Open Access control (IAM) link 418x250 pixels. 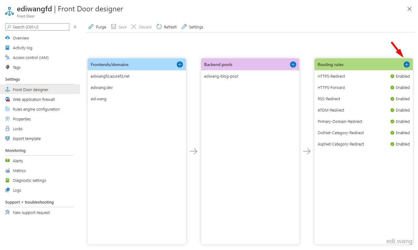coord(31,57)
